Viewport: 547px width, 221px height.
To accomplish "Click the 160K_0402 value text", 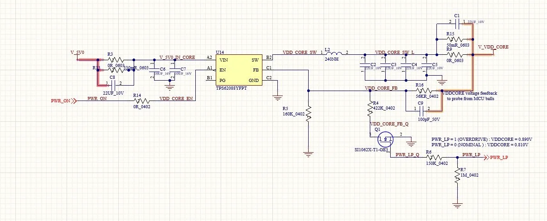I will point(294,114).
